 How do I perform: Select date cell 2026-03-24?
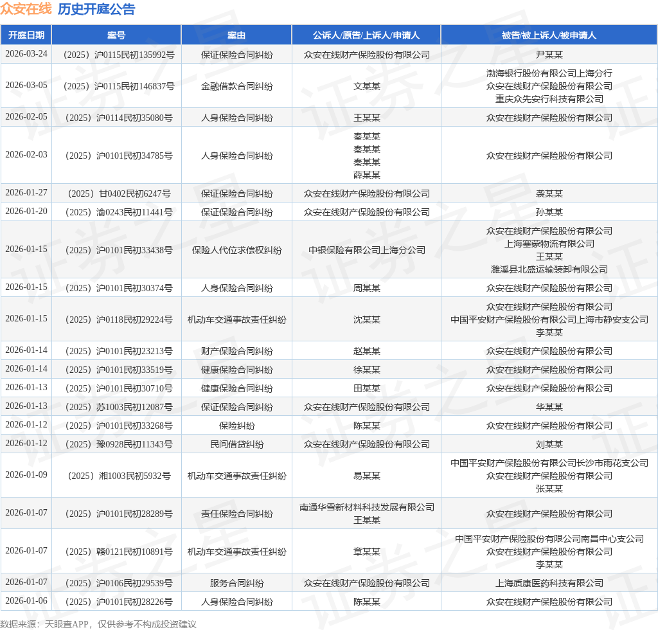coord(26,54)
